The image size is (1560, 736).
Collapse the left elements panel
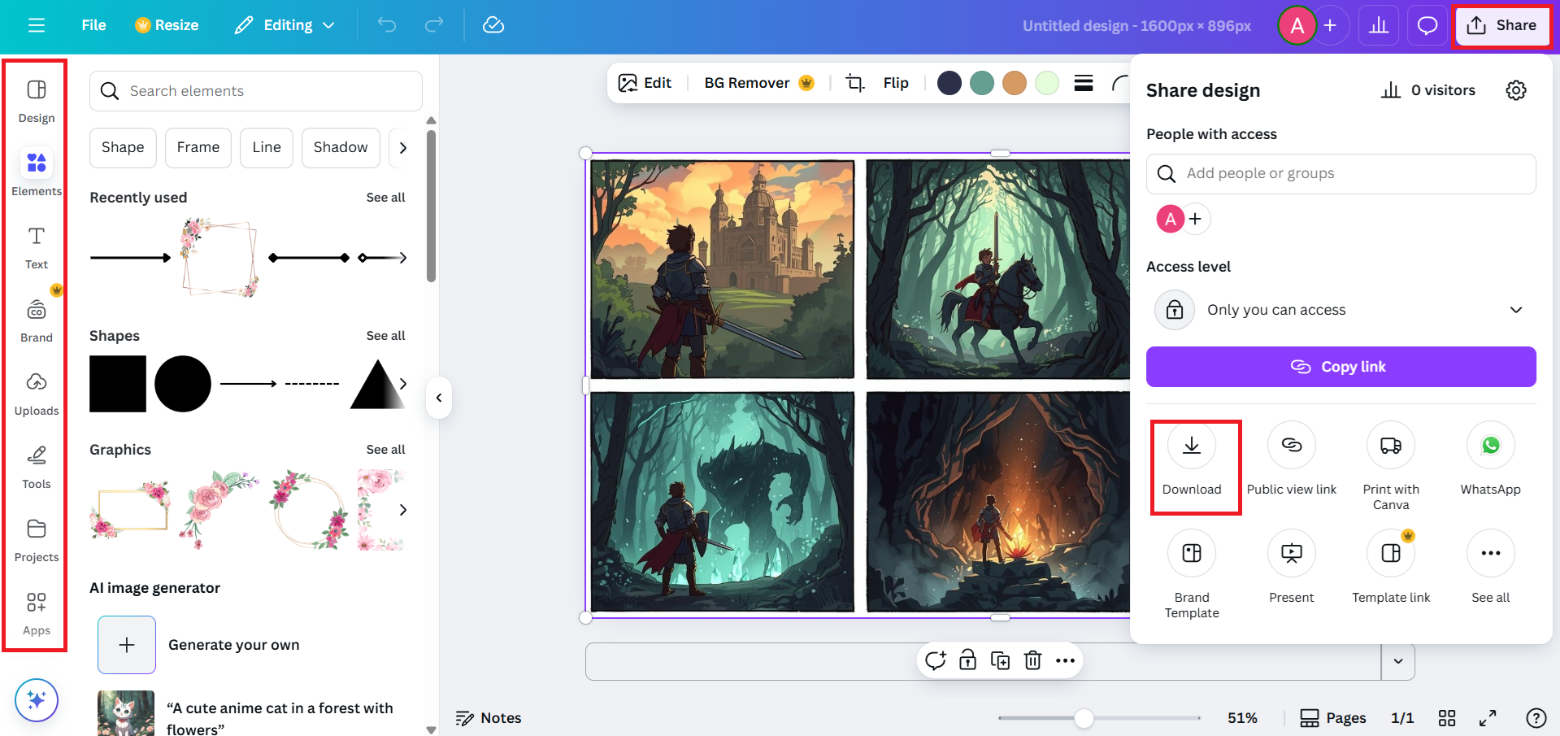tap(438, 398)
